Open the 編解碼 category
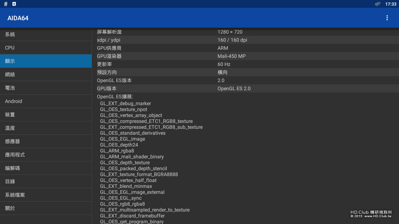Screen dimensions: 399x224 point(46,168)
